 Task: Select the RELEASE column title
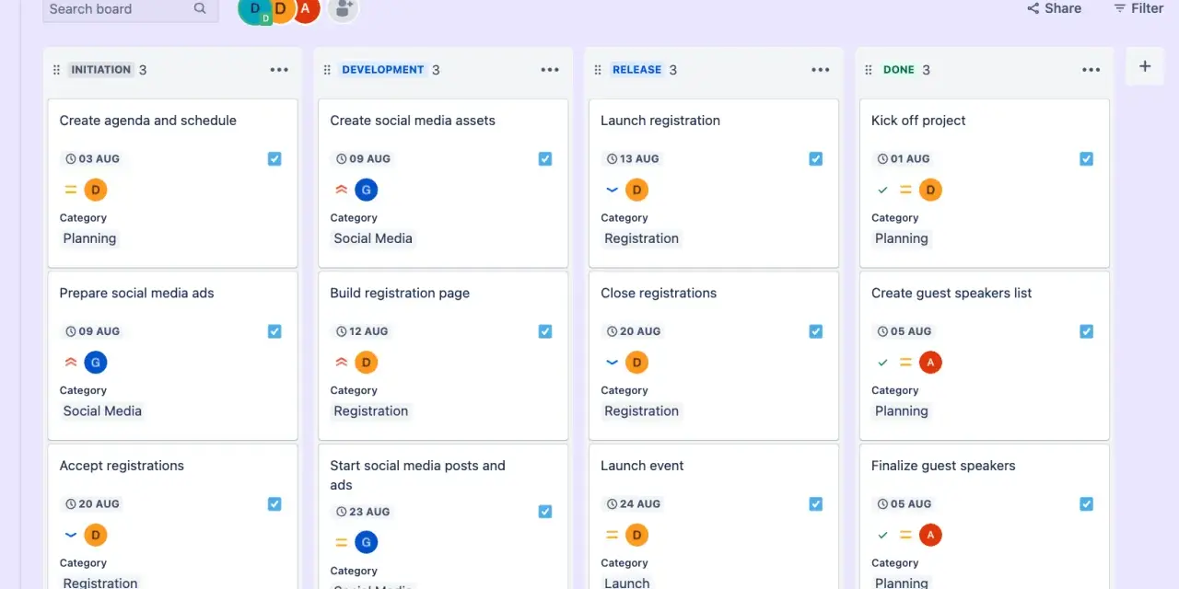click(637, 70)
